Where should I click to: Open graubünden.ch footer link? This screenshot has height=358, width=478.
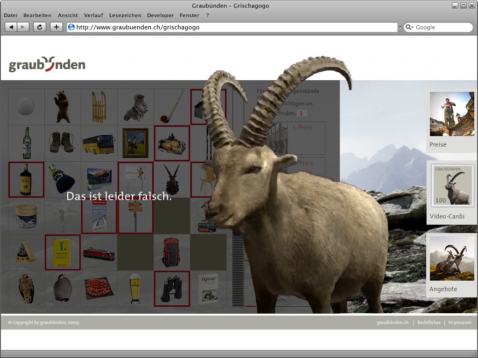393,323
